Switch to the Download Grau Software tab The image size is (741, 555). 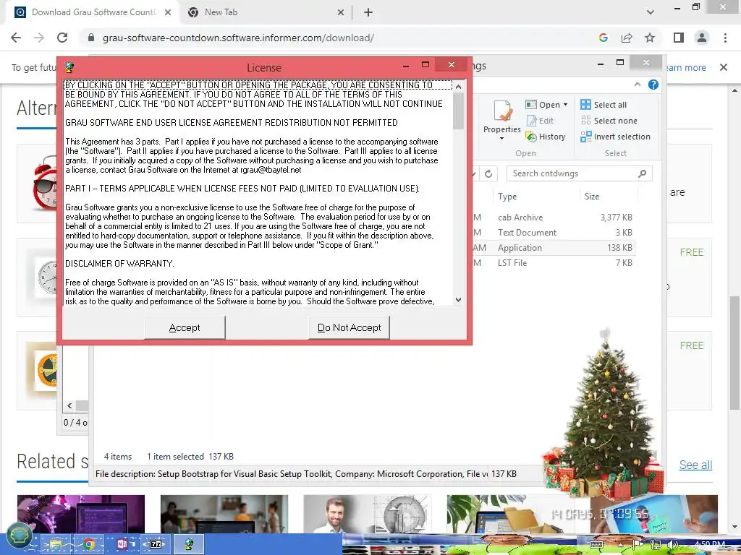coord(93,12)
